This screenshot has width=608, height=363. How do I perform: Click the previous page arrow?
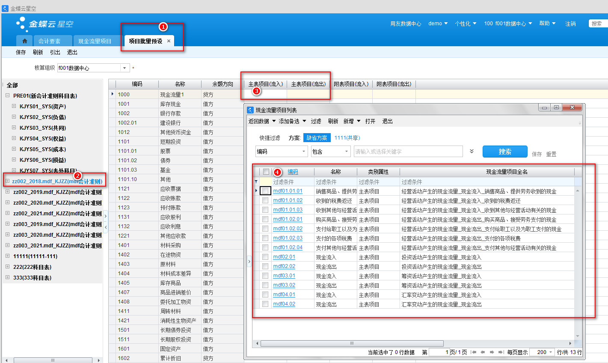click(x=483, y=352)
